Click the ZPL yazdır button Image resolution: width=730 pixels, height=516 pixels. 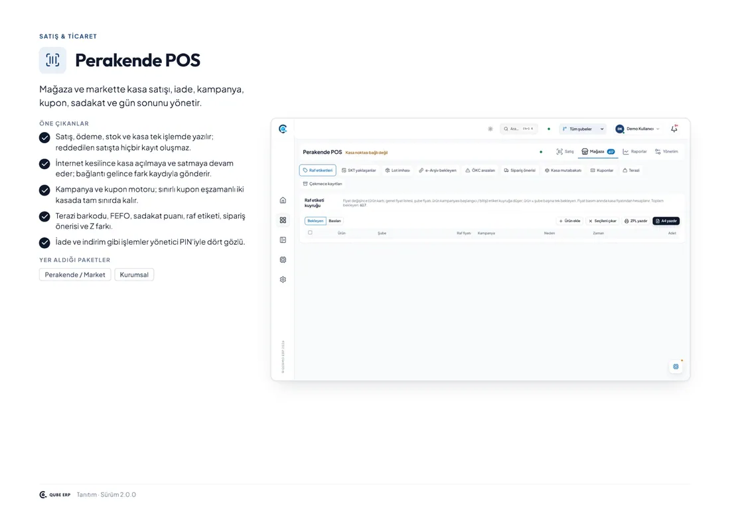pyautogui.click(x=636, y=221)
